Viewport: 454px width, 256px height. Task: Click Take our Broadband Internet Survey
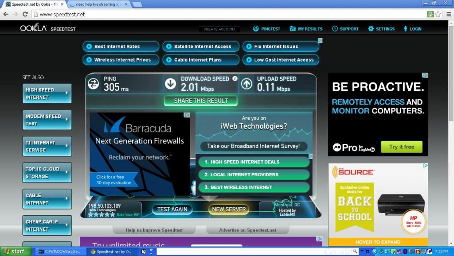click(253, 146)
